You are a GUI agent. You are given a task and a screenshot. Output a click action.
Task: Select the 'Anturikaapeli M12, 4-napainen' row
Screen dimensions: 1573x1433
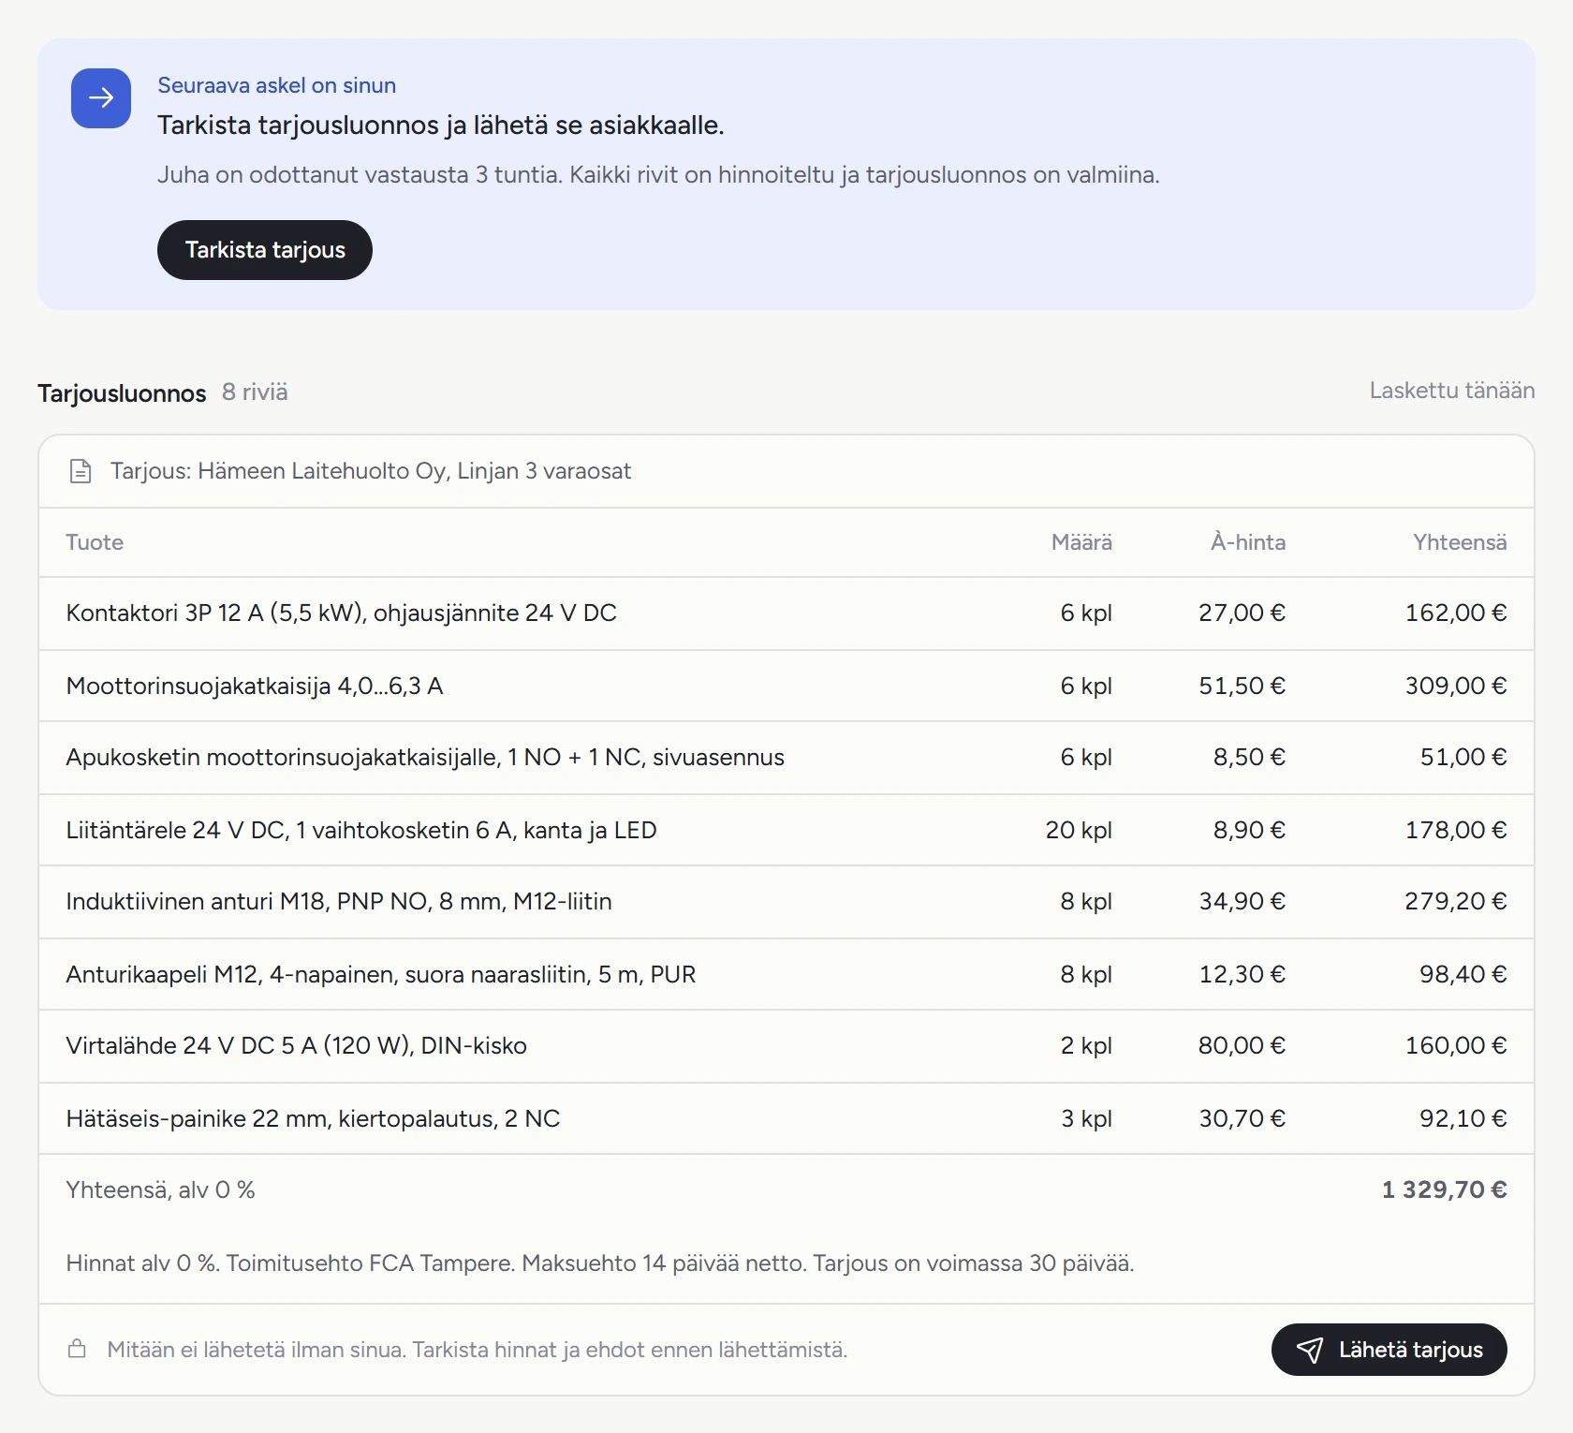(786, 974)
